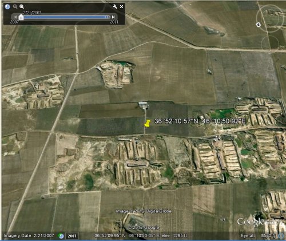Click the look-around compass ring
This screenshot has width=286, height=241.
tap(270, 18)
